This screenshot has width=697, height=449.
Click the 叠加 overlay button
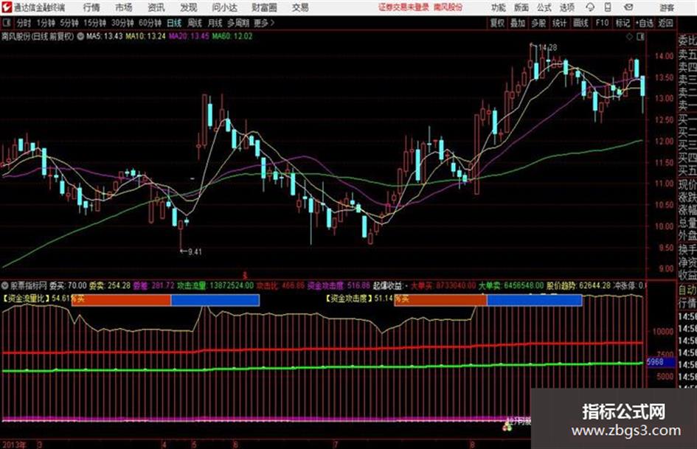pyautogui.click(x=518, y=23)
